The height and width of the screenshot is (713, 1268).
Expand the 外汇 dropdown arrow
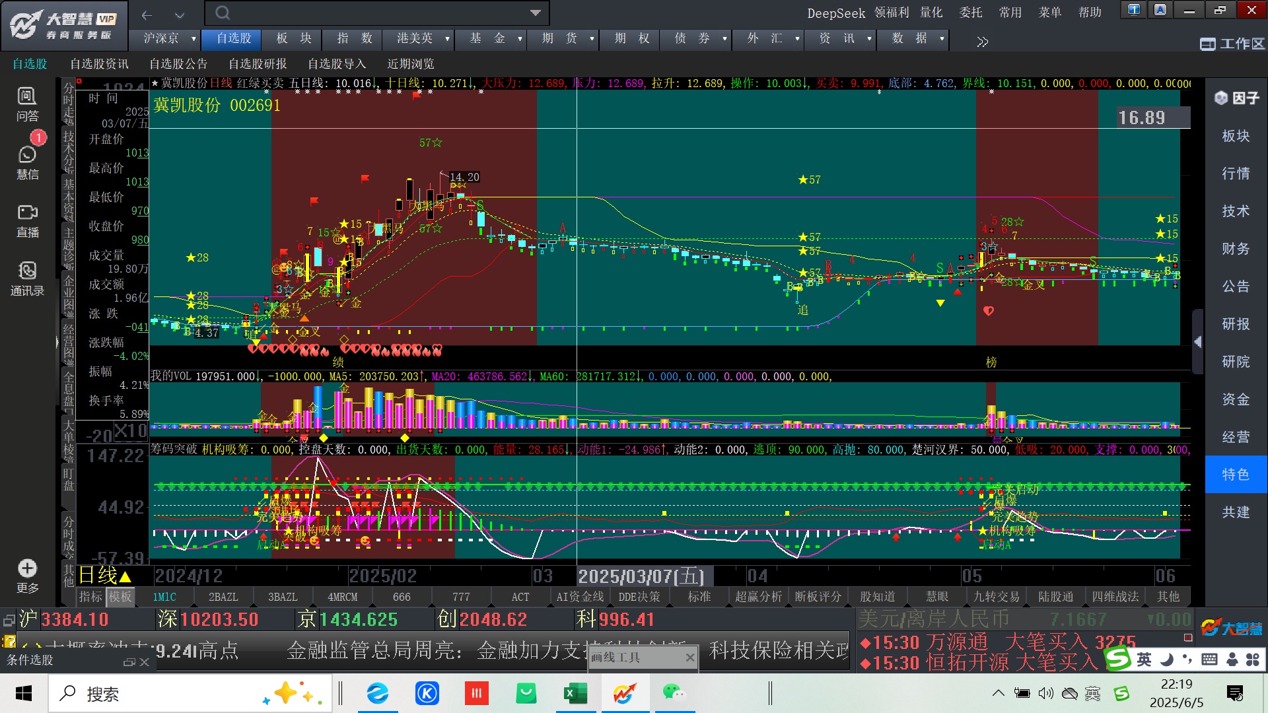797,39
